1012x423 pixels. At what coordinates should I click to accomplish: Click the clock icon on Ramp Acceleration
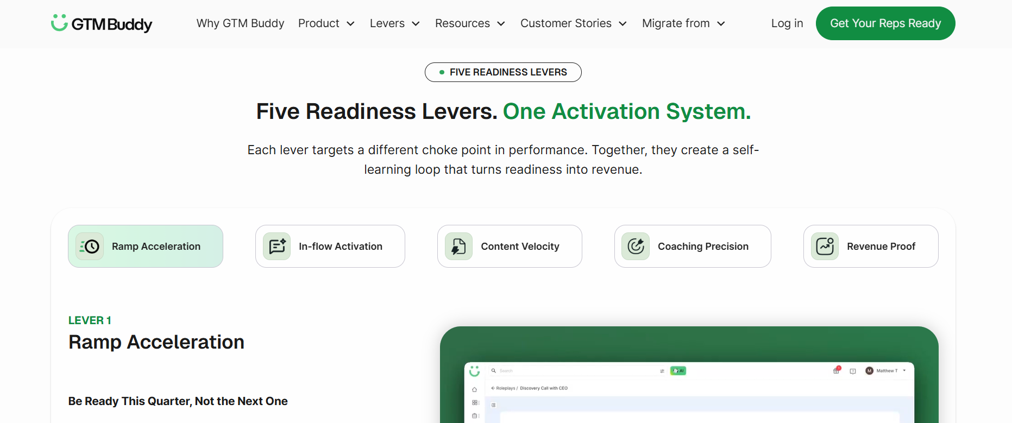point(90,247)
